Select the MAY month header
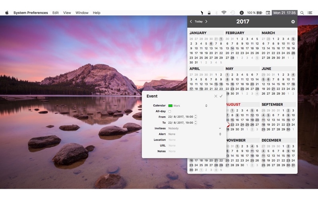Image resolution: width=318 pixels, height=199 pixels. (x=242, y=68)
